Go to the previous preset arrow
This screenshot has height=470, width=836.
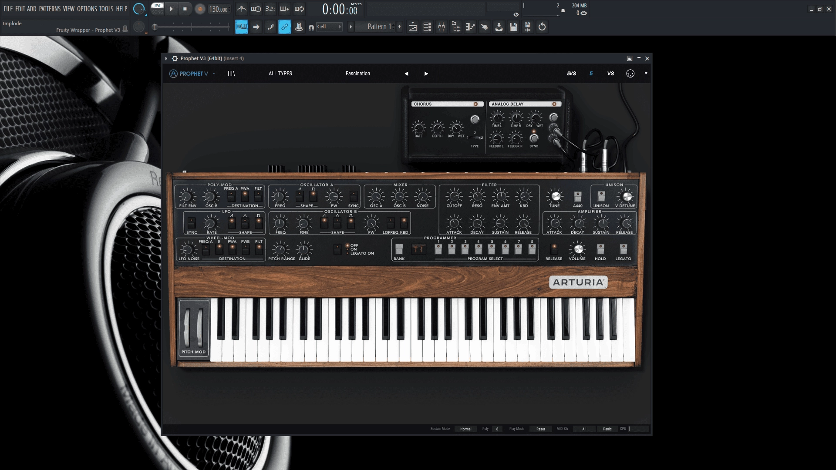pos(406,74)
